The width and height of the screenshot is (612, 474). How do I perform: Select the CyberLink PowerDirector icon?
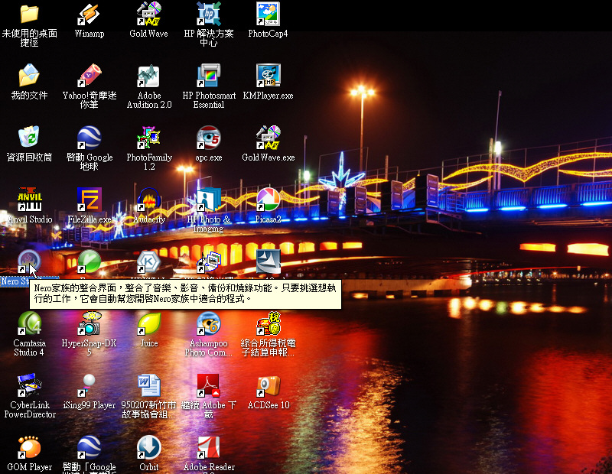pos(29,385)
